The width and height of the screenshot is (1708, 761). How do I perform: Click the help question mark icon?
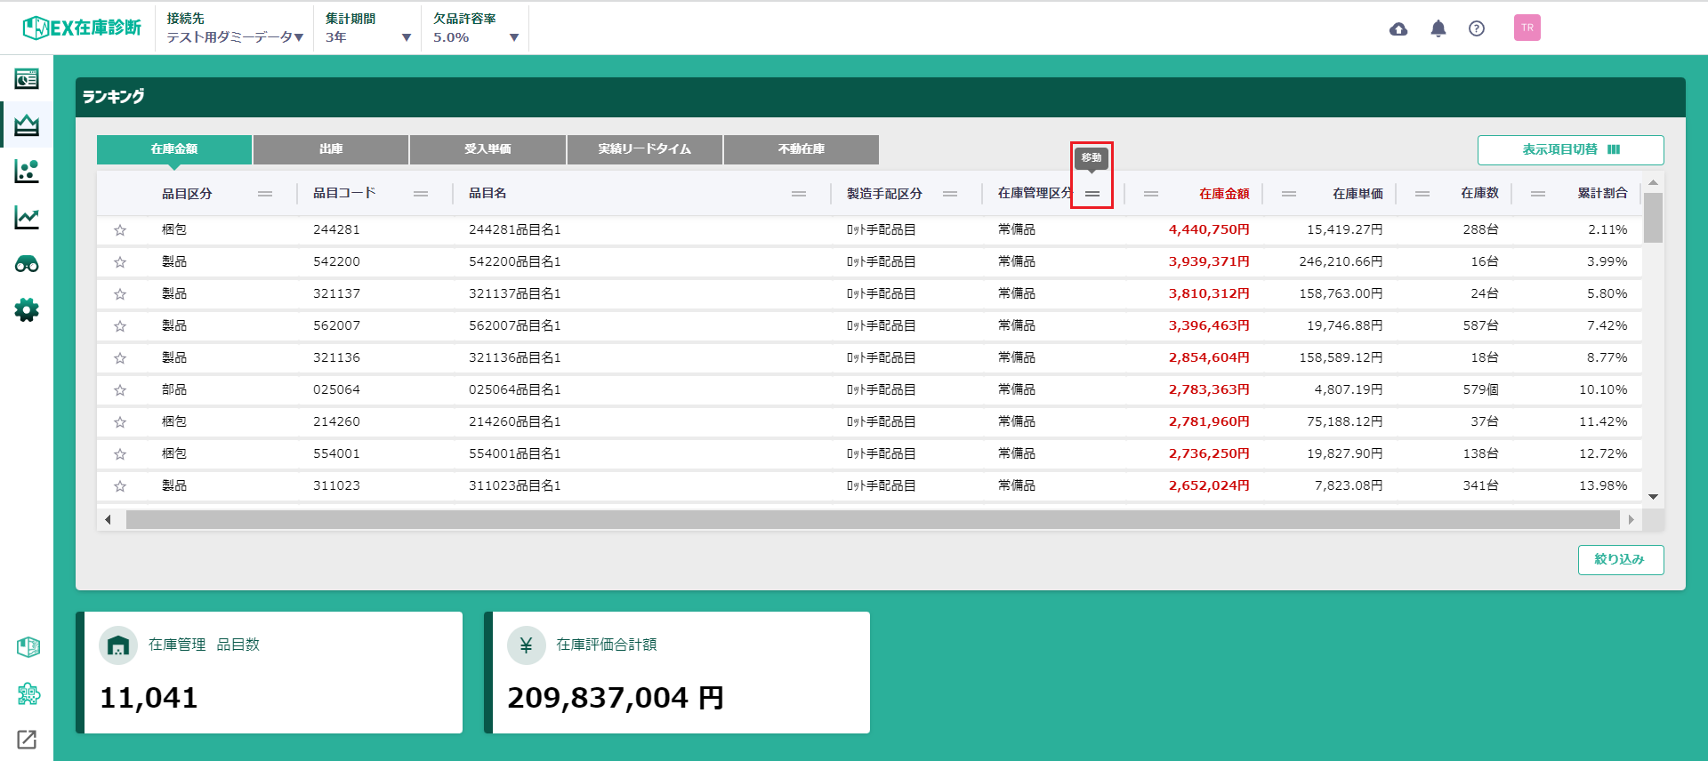point(1477,28)
